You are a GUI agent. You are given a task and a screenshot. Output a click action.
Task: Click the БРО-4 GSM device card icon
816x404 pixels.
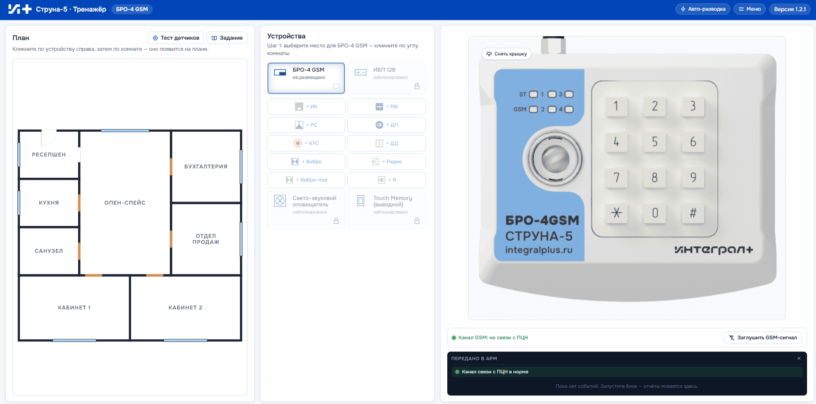[x=280, y=72]
